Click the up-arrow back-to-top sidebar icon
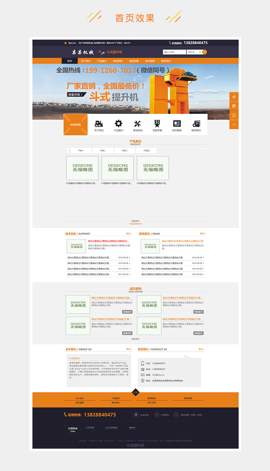 234,125
